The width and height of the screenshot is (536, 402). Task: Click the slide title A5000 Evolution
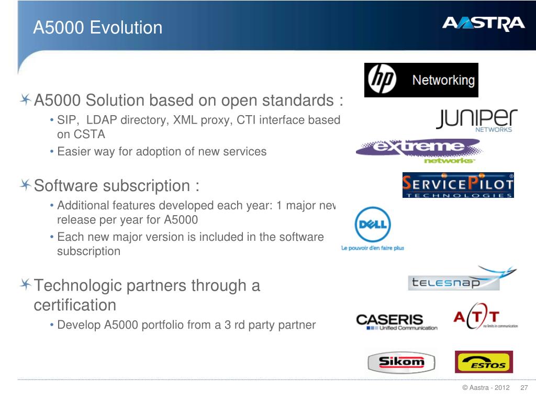tap(98, 27)
